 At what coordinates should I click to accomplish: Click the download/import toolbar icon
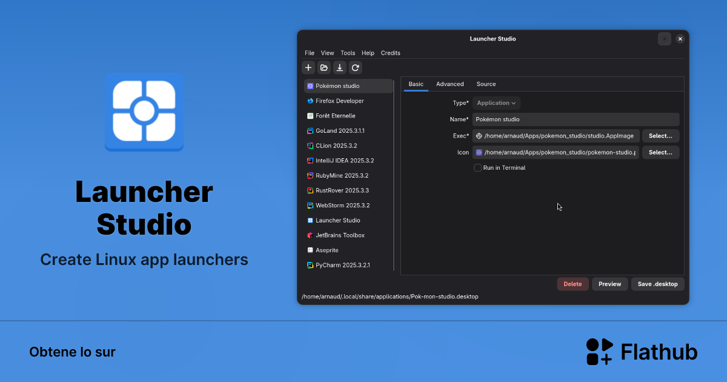340,67
